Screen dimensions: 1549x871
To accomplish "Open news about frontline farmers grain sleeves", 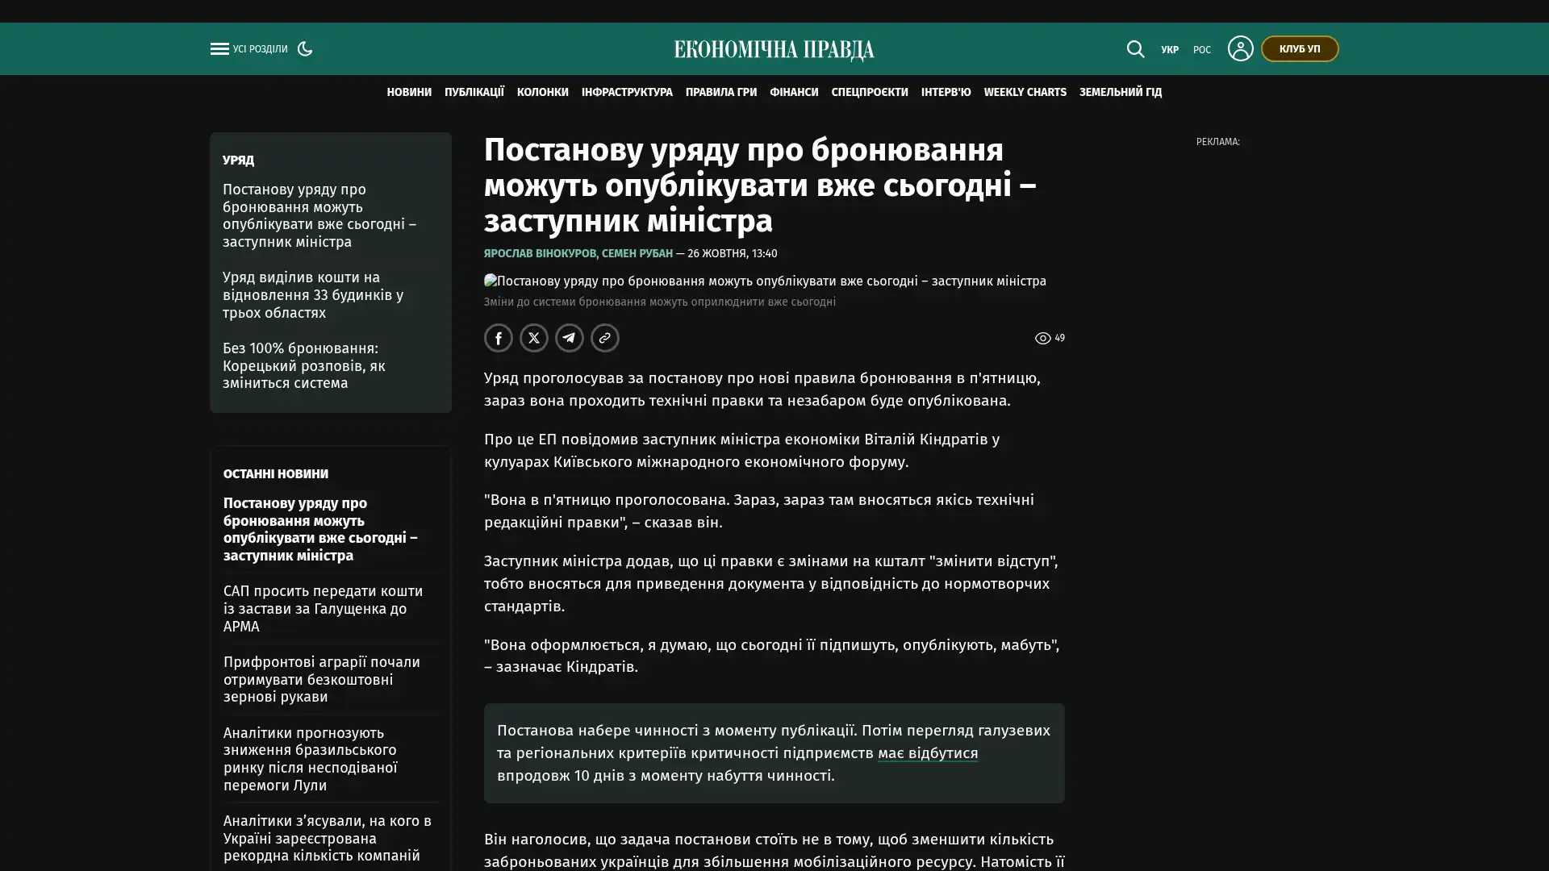I will coord(322,680).
